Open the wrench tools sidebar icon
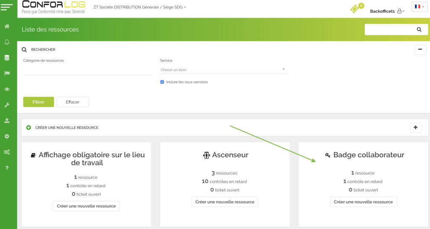Viewport: 430px width, 229px height. tap(7, 105)
